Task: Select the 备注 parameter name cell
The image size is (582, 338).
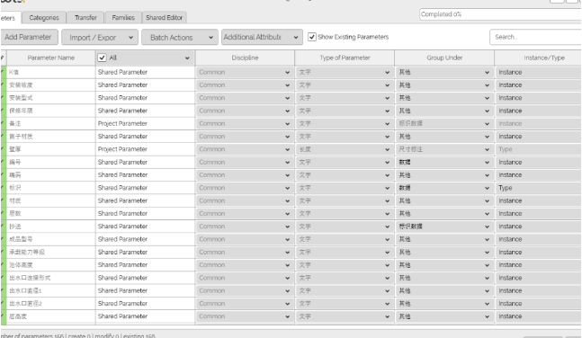Action: (51, 123)
